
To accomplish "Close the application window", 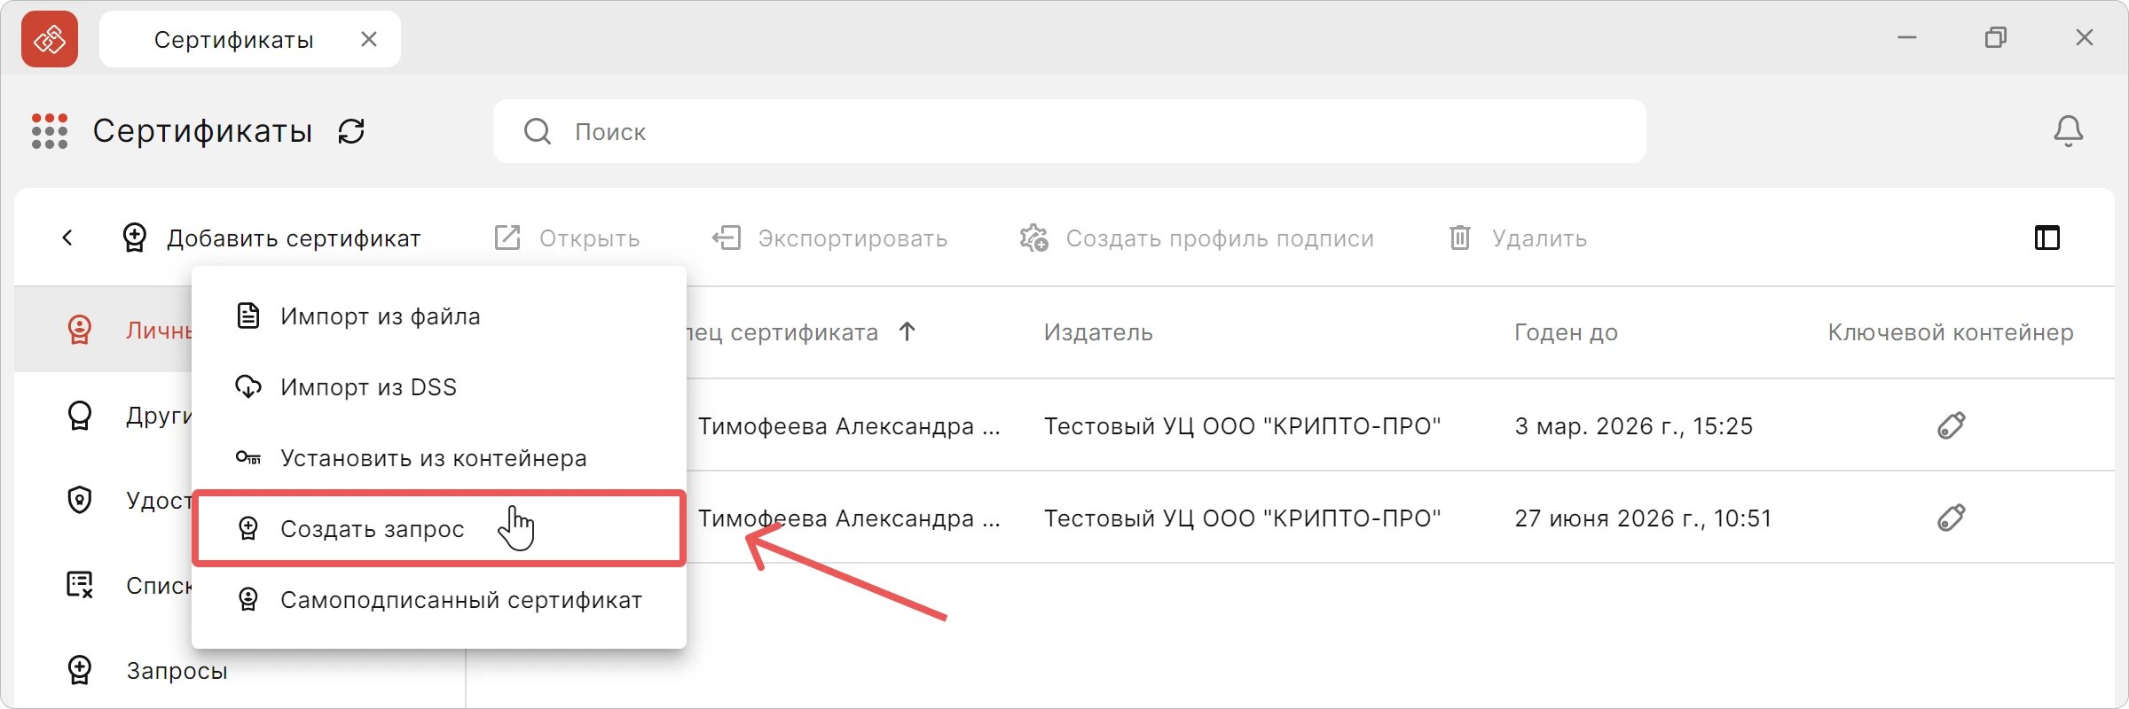I will [2085, 37].
